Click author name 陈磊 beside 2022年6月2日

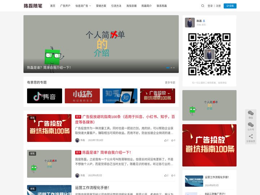coord(83,175)
